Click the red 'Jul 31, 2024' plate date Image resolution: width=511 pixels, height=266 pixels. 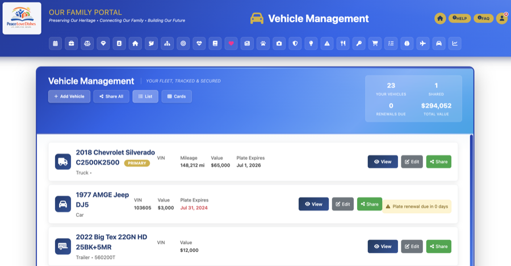pyautogui.click(x=194, y=208)
